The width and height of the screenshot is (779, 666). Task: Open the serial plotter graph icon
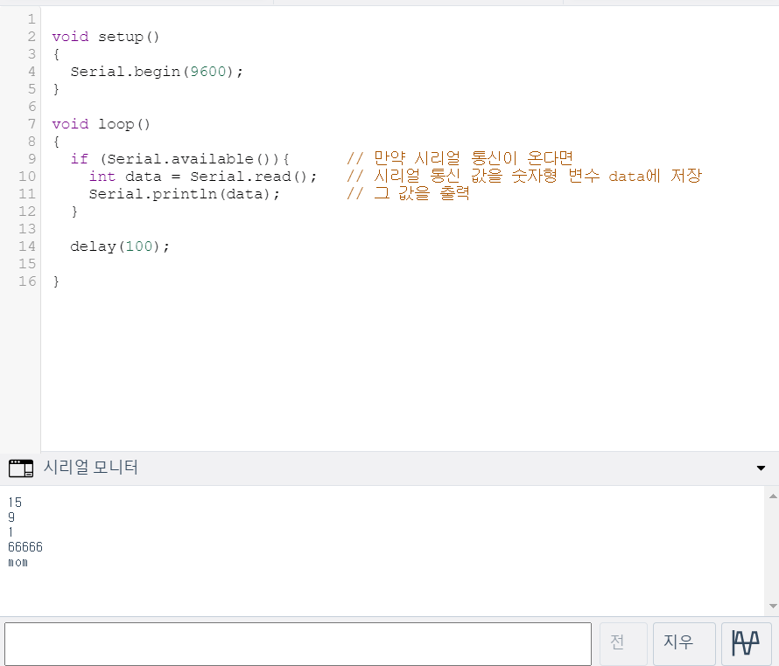tap(746, 643)
